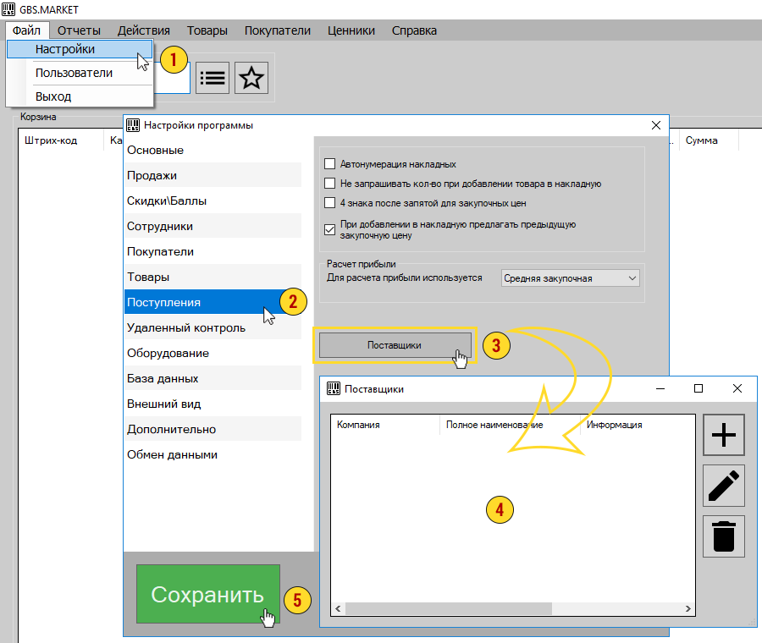Click the scrollbar right arrow in Поставщики
The width and height of the screenshot is (762, 643).
click(688, 608)
